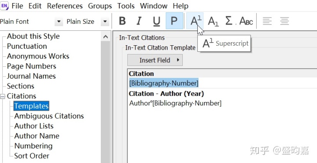Select Templates under Citations

(x=31, y=106)
